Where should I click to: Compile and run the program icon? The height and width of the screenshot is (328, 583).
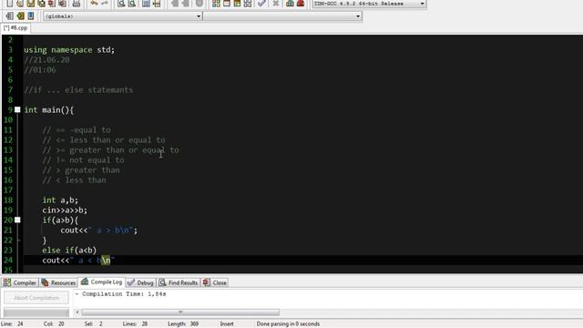237,4
